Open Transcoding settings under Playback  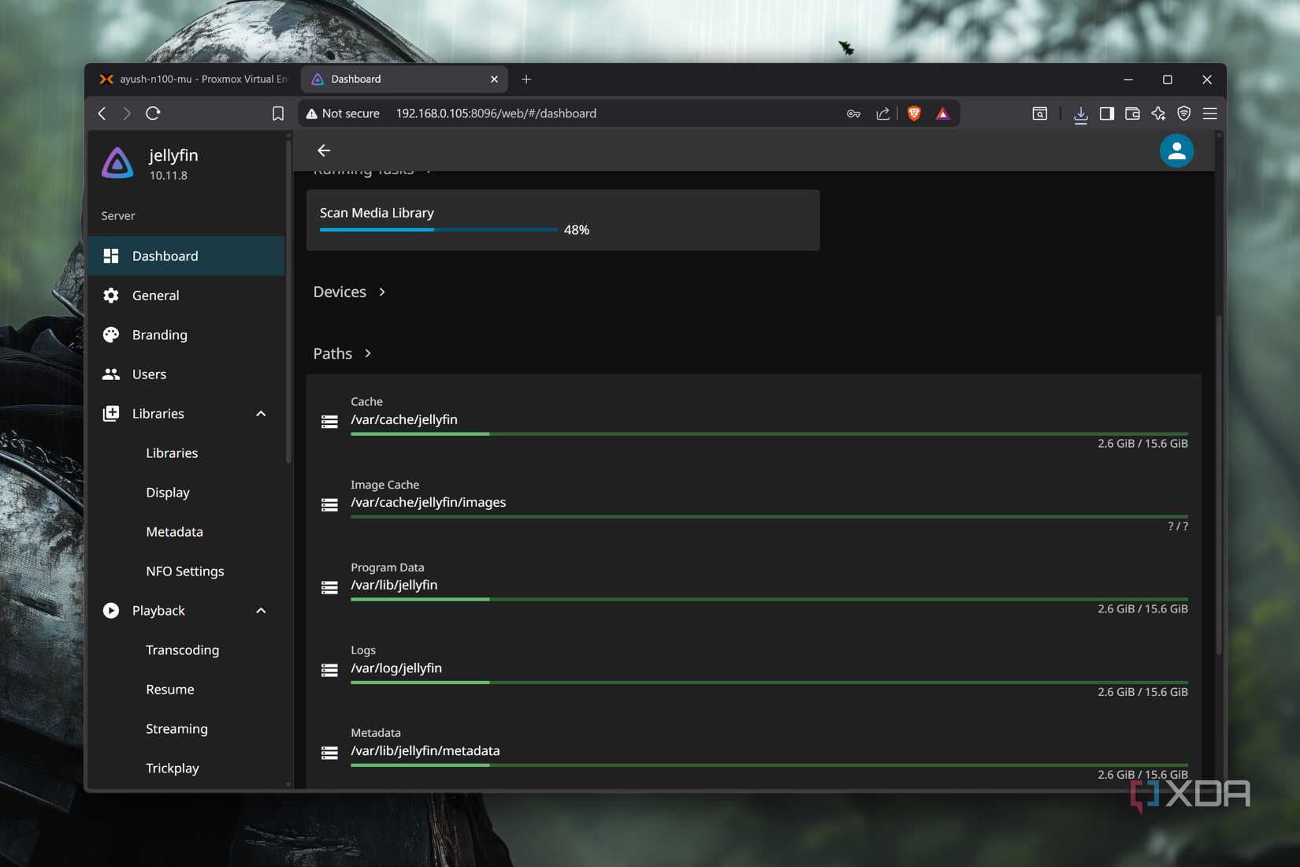186,650
